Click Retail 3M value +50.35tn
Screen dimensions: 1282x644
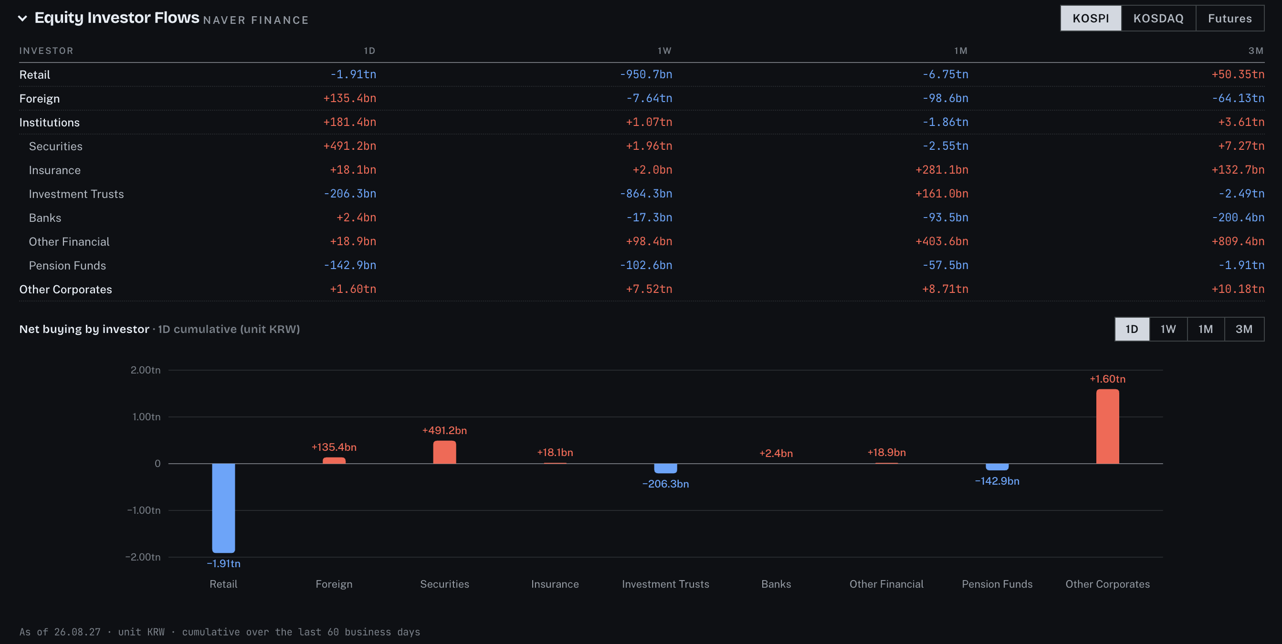(x=1238, y=74)
